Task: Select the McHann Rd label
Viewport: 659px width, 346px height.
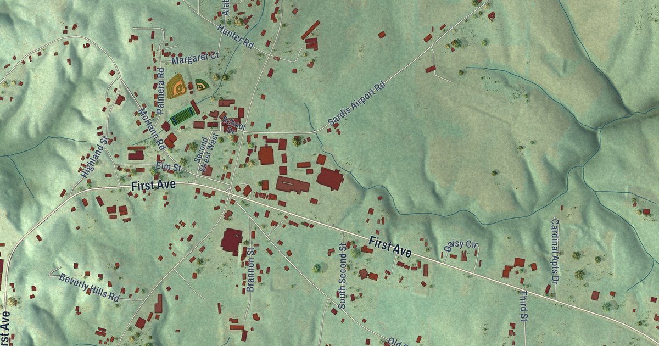Action: pos(151,129)
